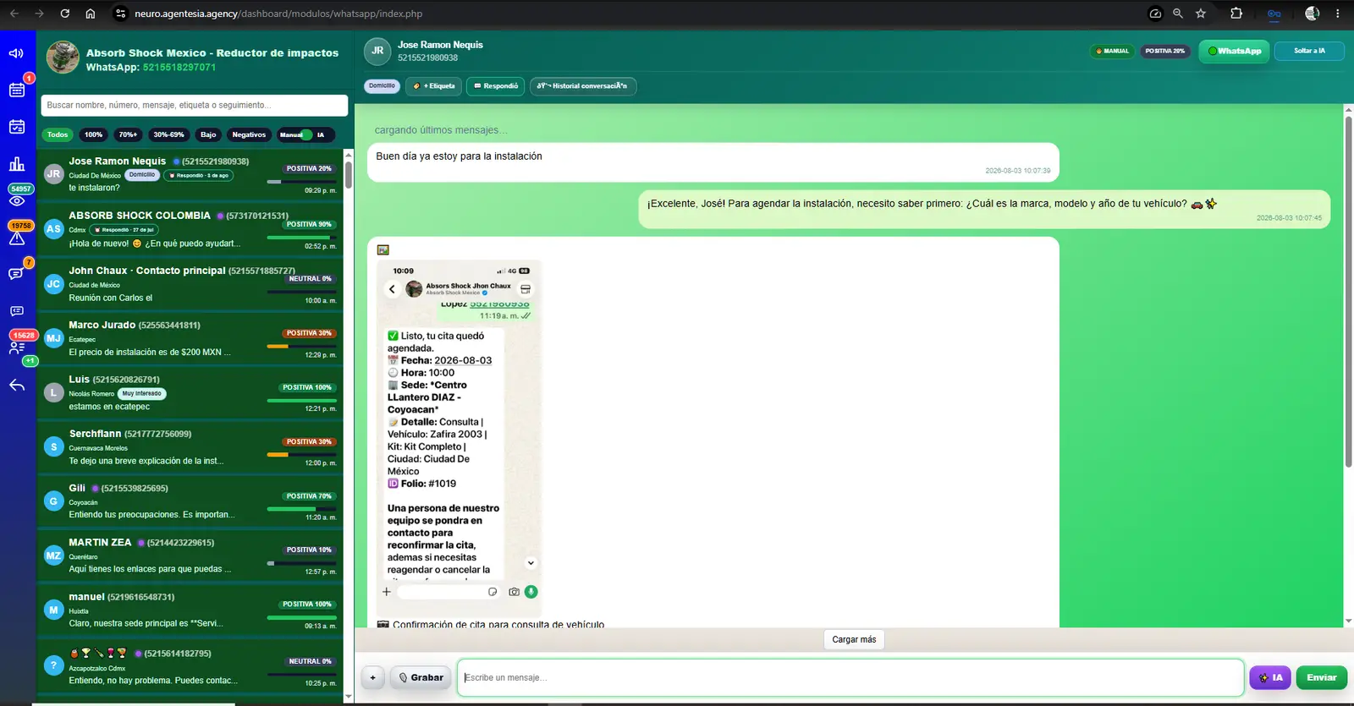Open the emoji-named Azcapotzalco contact conversation
Image resolution: width=1354 pixels, height=706 pixels.
(190, 666)
